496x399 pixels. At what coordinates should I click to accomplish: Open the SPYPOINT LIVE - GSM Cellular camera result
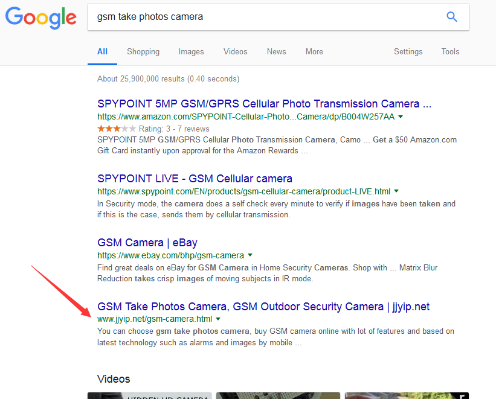click(195, 179)
